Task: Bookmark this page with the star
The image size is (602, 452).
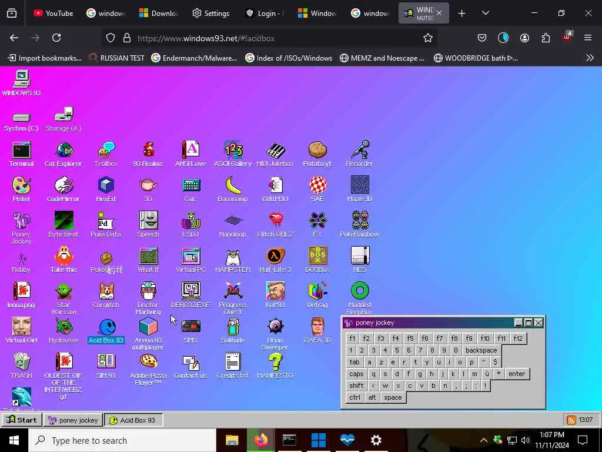Action: (428, 38)
